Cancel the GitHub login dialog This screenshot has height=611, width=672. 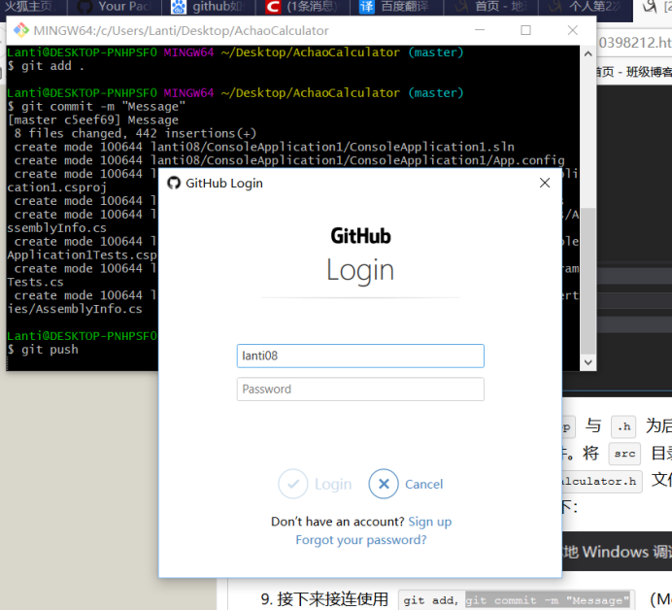click(405, 484)
